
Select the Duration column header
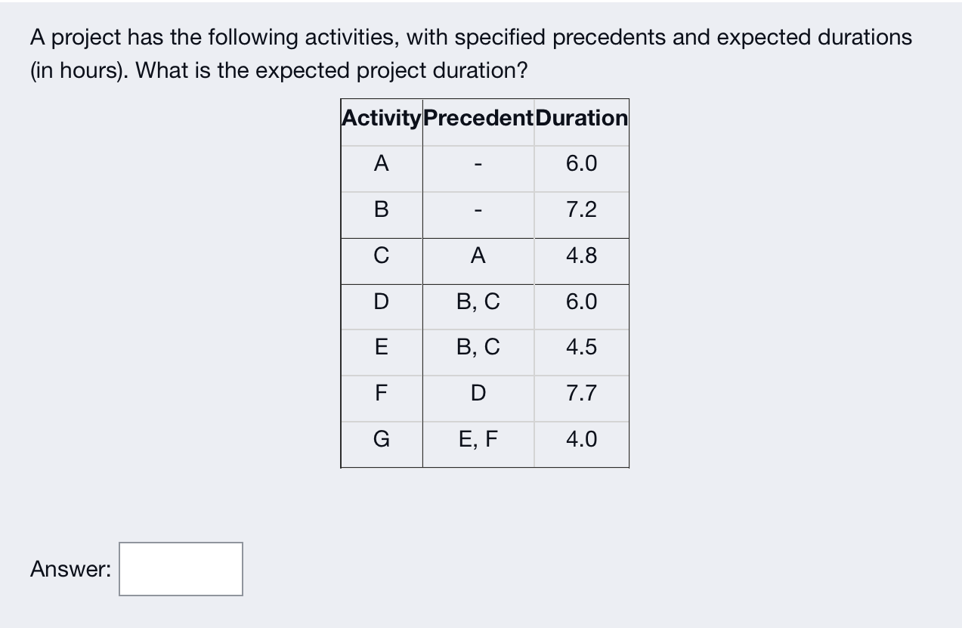click(x=580, y=118)
